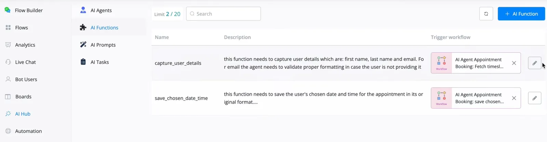Viewport: 547px width, 142px height.
Task: Create a new AI Function
Action: (x=521, y=14)
